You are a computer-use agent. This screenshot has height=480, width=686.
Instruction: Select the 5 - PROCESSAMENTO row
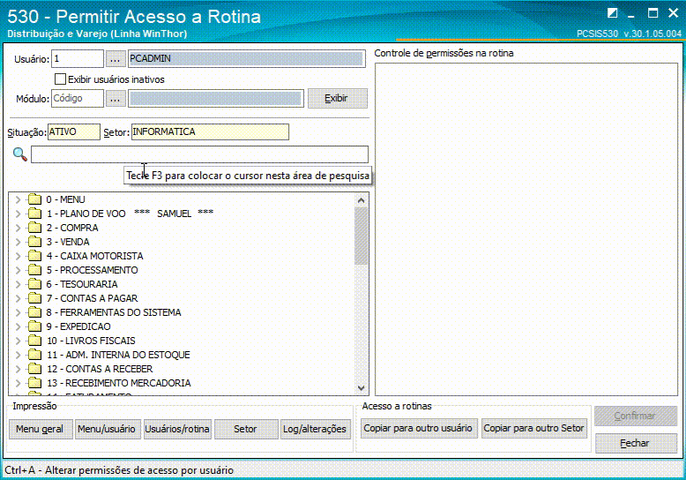pos(93,270)
